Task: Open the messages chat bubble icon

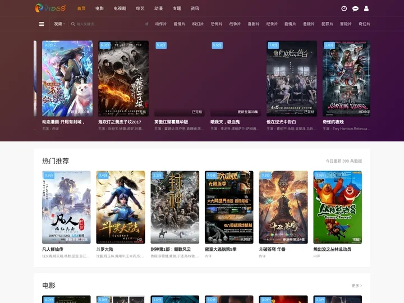Action: click(x=355, y=8)
